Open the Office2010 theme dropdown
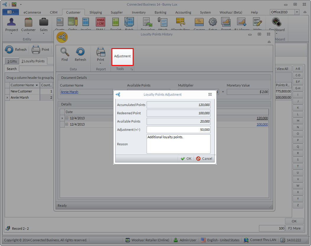This screenshot has width=311, height=246. [297, 12]
